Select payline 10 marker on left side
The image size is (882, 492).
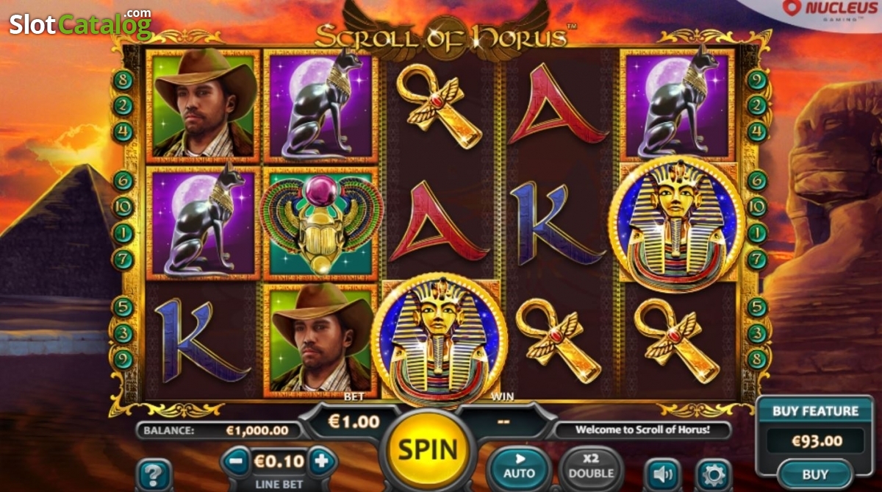pyautogui.click(x=123, y=207)
